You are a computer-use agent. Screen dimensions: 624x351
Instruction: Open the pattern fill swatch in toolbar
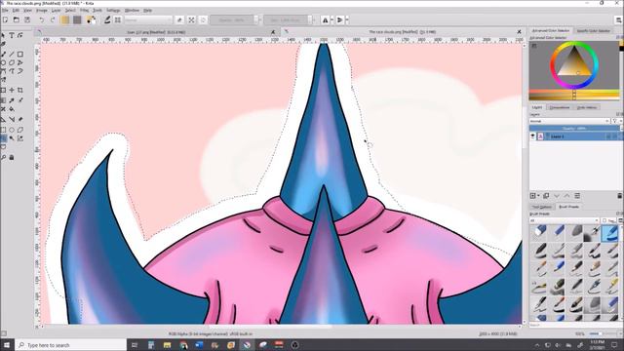(x=77, y=19)
